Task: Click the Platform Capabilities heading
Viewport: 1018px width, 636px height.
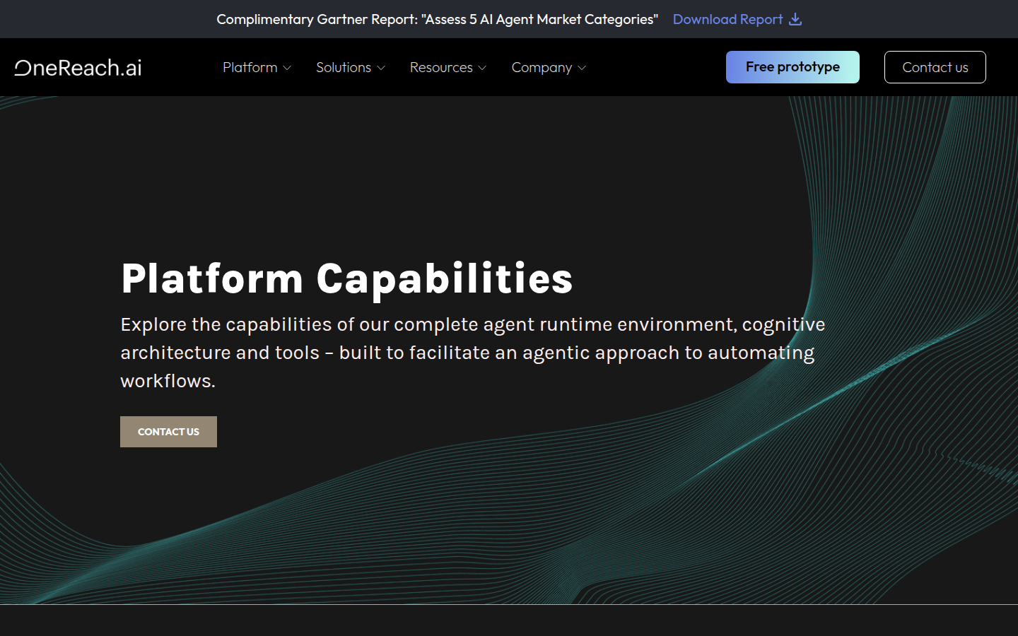Action: 346,278
